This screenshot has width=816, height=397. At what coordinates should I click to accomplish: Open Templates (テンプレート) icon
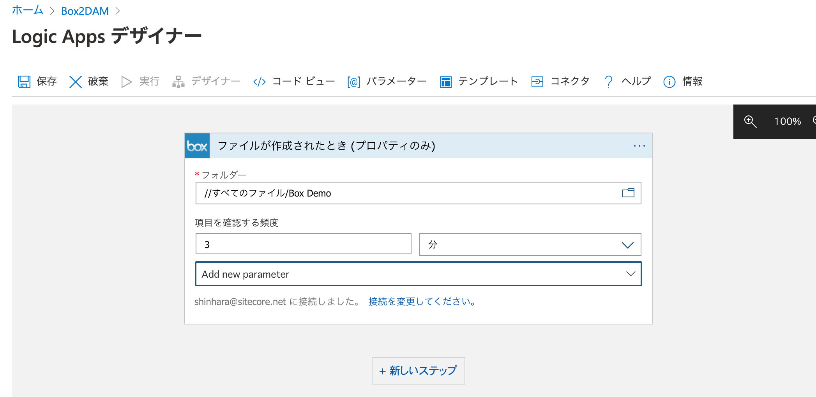[446, 82]
